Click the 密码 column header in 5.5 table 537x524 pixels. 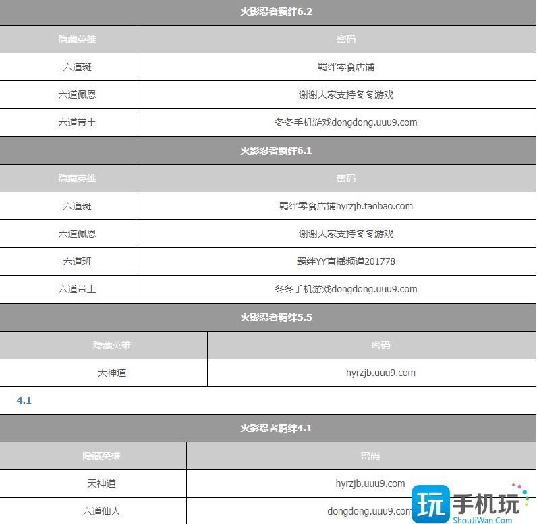[372, 345]
